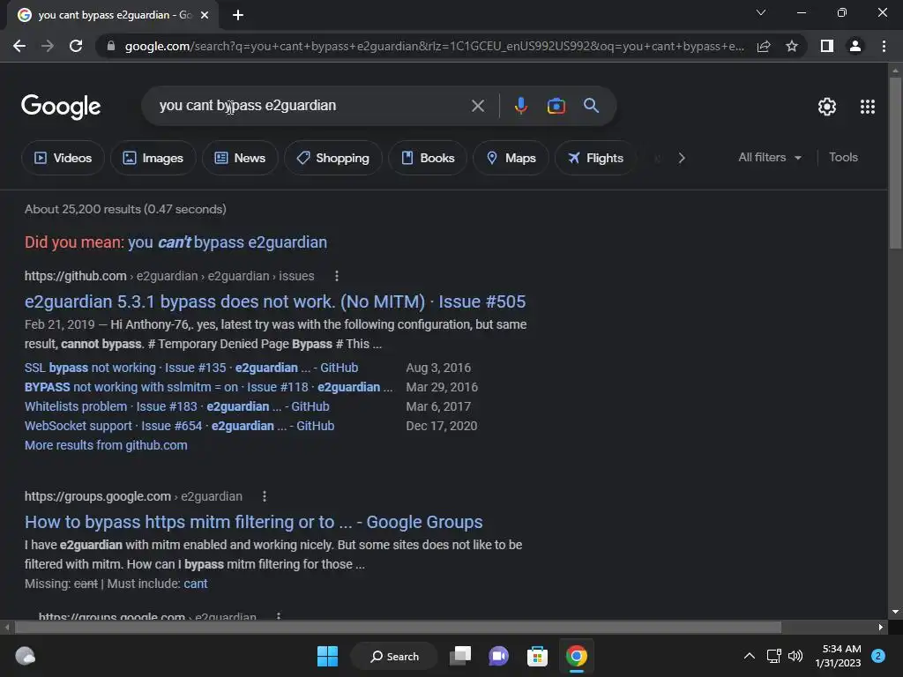Click the 'cant' must include link
Image resolution: width=903 pixels, height=677 pixels.
coord(195,584)
